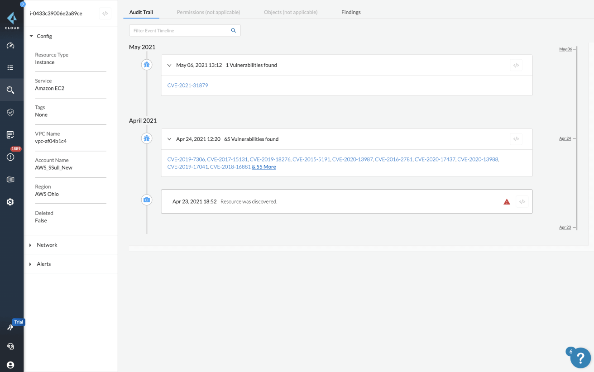Collapse the Config section
Screen dimensions: 594x372
click(31, 36)
